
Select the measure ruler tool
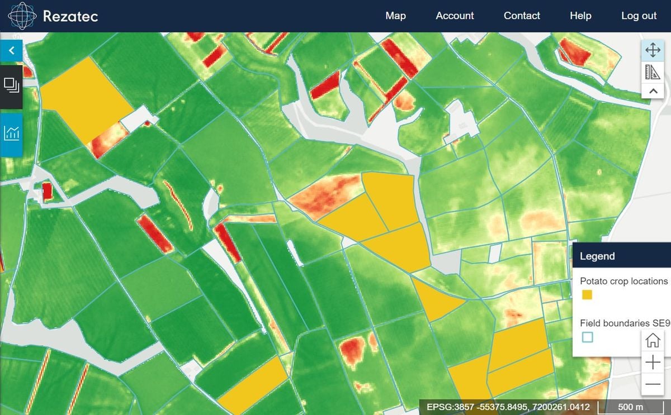653,71
